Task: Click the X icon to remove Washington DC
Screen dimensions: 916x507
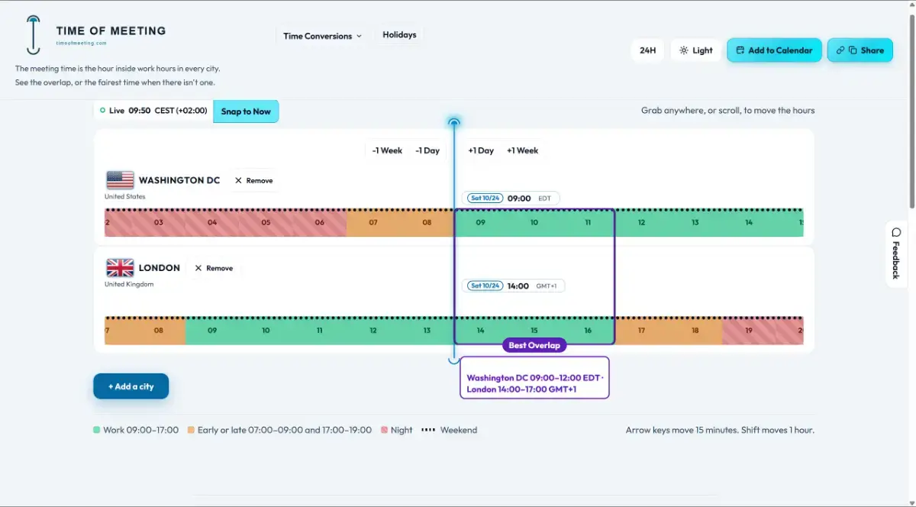Action: (x=238, y=181)
